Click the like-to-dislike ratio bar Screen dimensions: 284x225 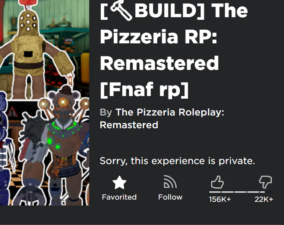241,192
